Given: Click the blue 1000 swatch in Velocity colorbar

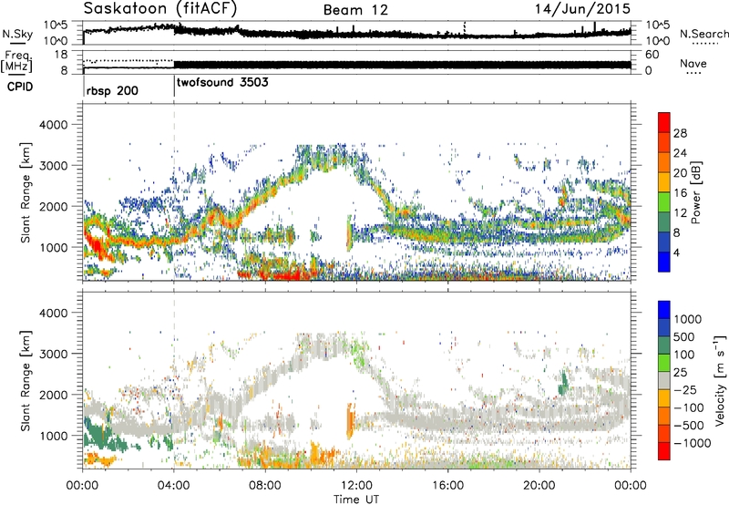Looking at the screenshot, I should tap(664, 310).
